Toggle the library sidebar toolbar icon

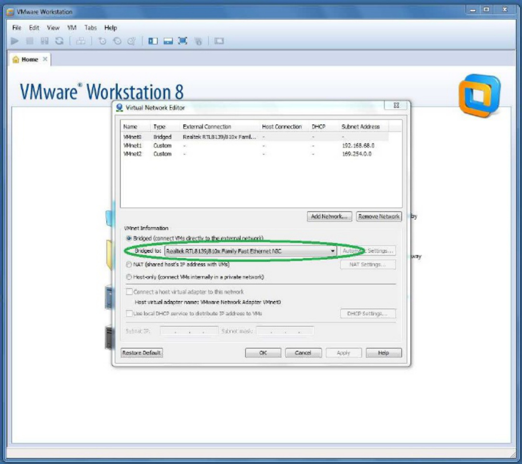point(153,41)
